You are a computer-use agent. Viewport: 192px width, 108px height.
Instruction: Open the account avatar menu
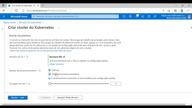(189, 16)
